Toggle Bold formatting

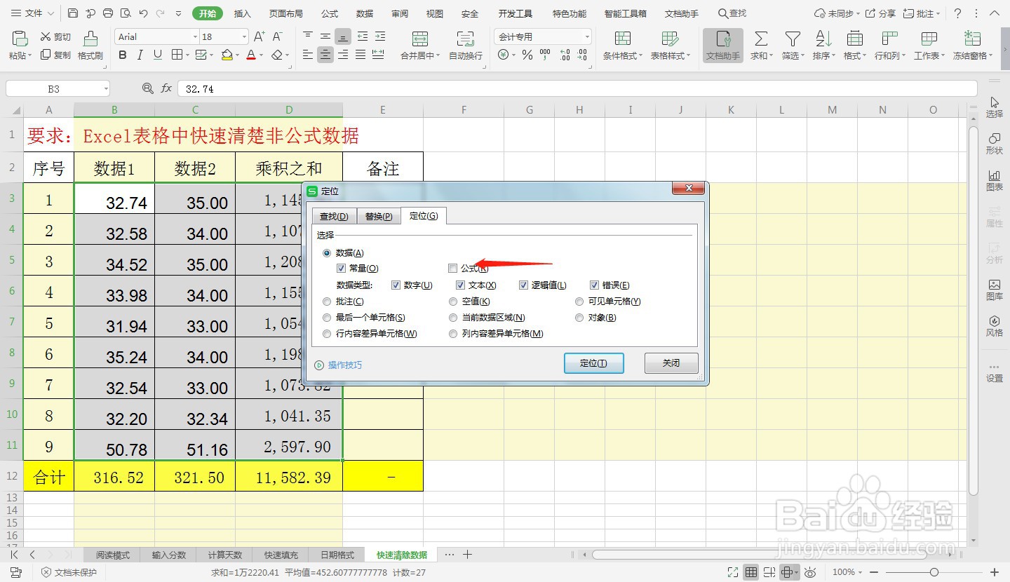pyautogui.click(x=123, y=55)
